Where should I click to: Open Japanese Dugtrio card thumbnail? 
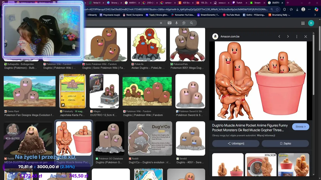point(72,91)
